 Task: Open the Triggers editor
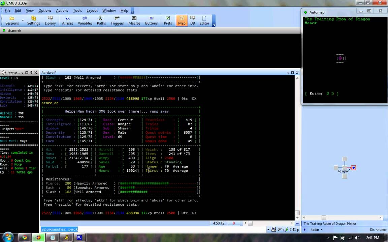coord(117,21)
